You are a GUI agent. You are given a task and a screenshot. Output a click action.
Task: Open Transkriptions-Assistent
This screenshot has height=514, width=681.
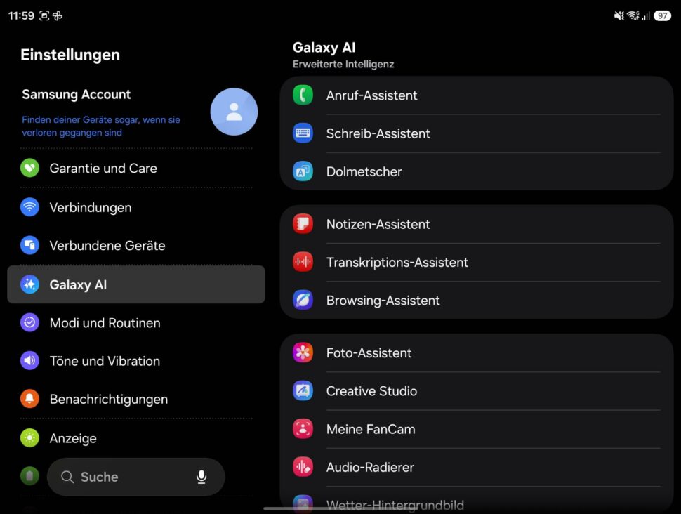click(x=477, y=263)
